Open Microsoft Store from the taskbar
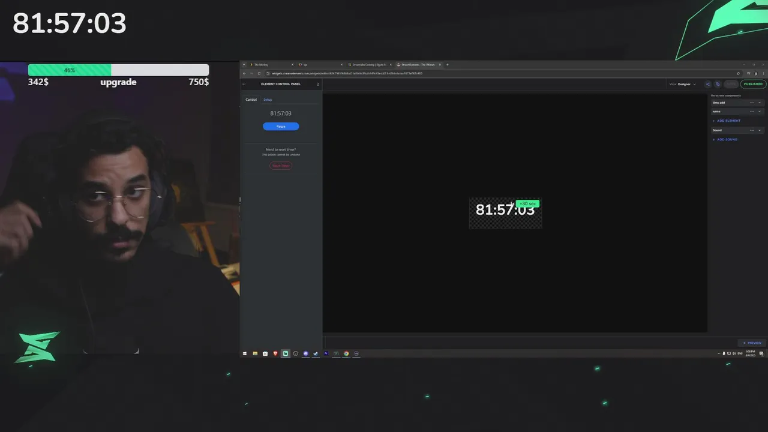 265,353
